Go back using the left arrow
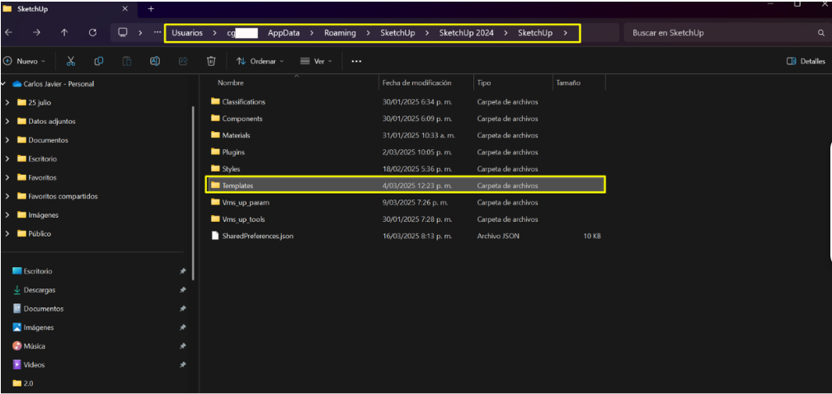832x394 pixels. tap(8, 32)
